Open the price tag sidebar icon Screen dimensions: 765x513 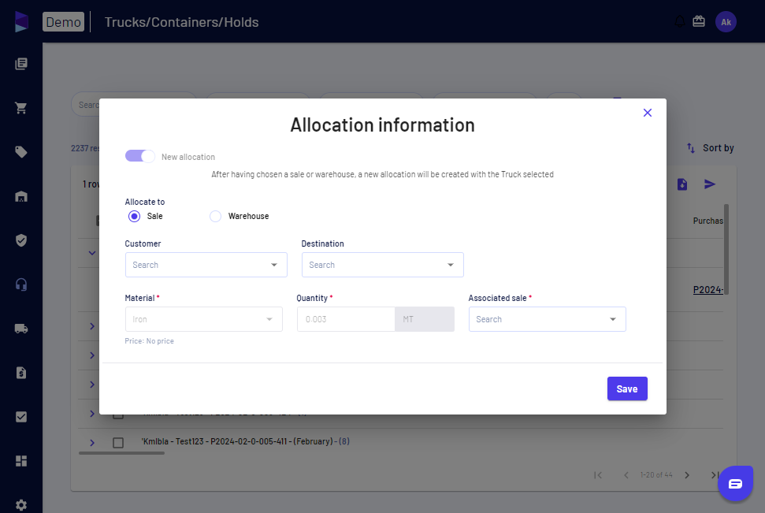[21, 152]
